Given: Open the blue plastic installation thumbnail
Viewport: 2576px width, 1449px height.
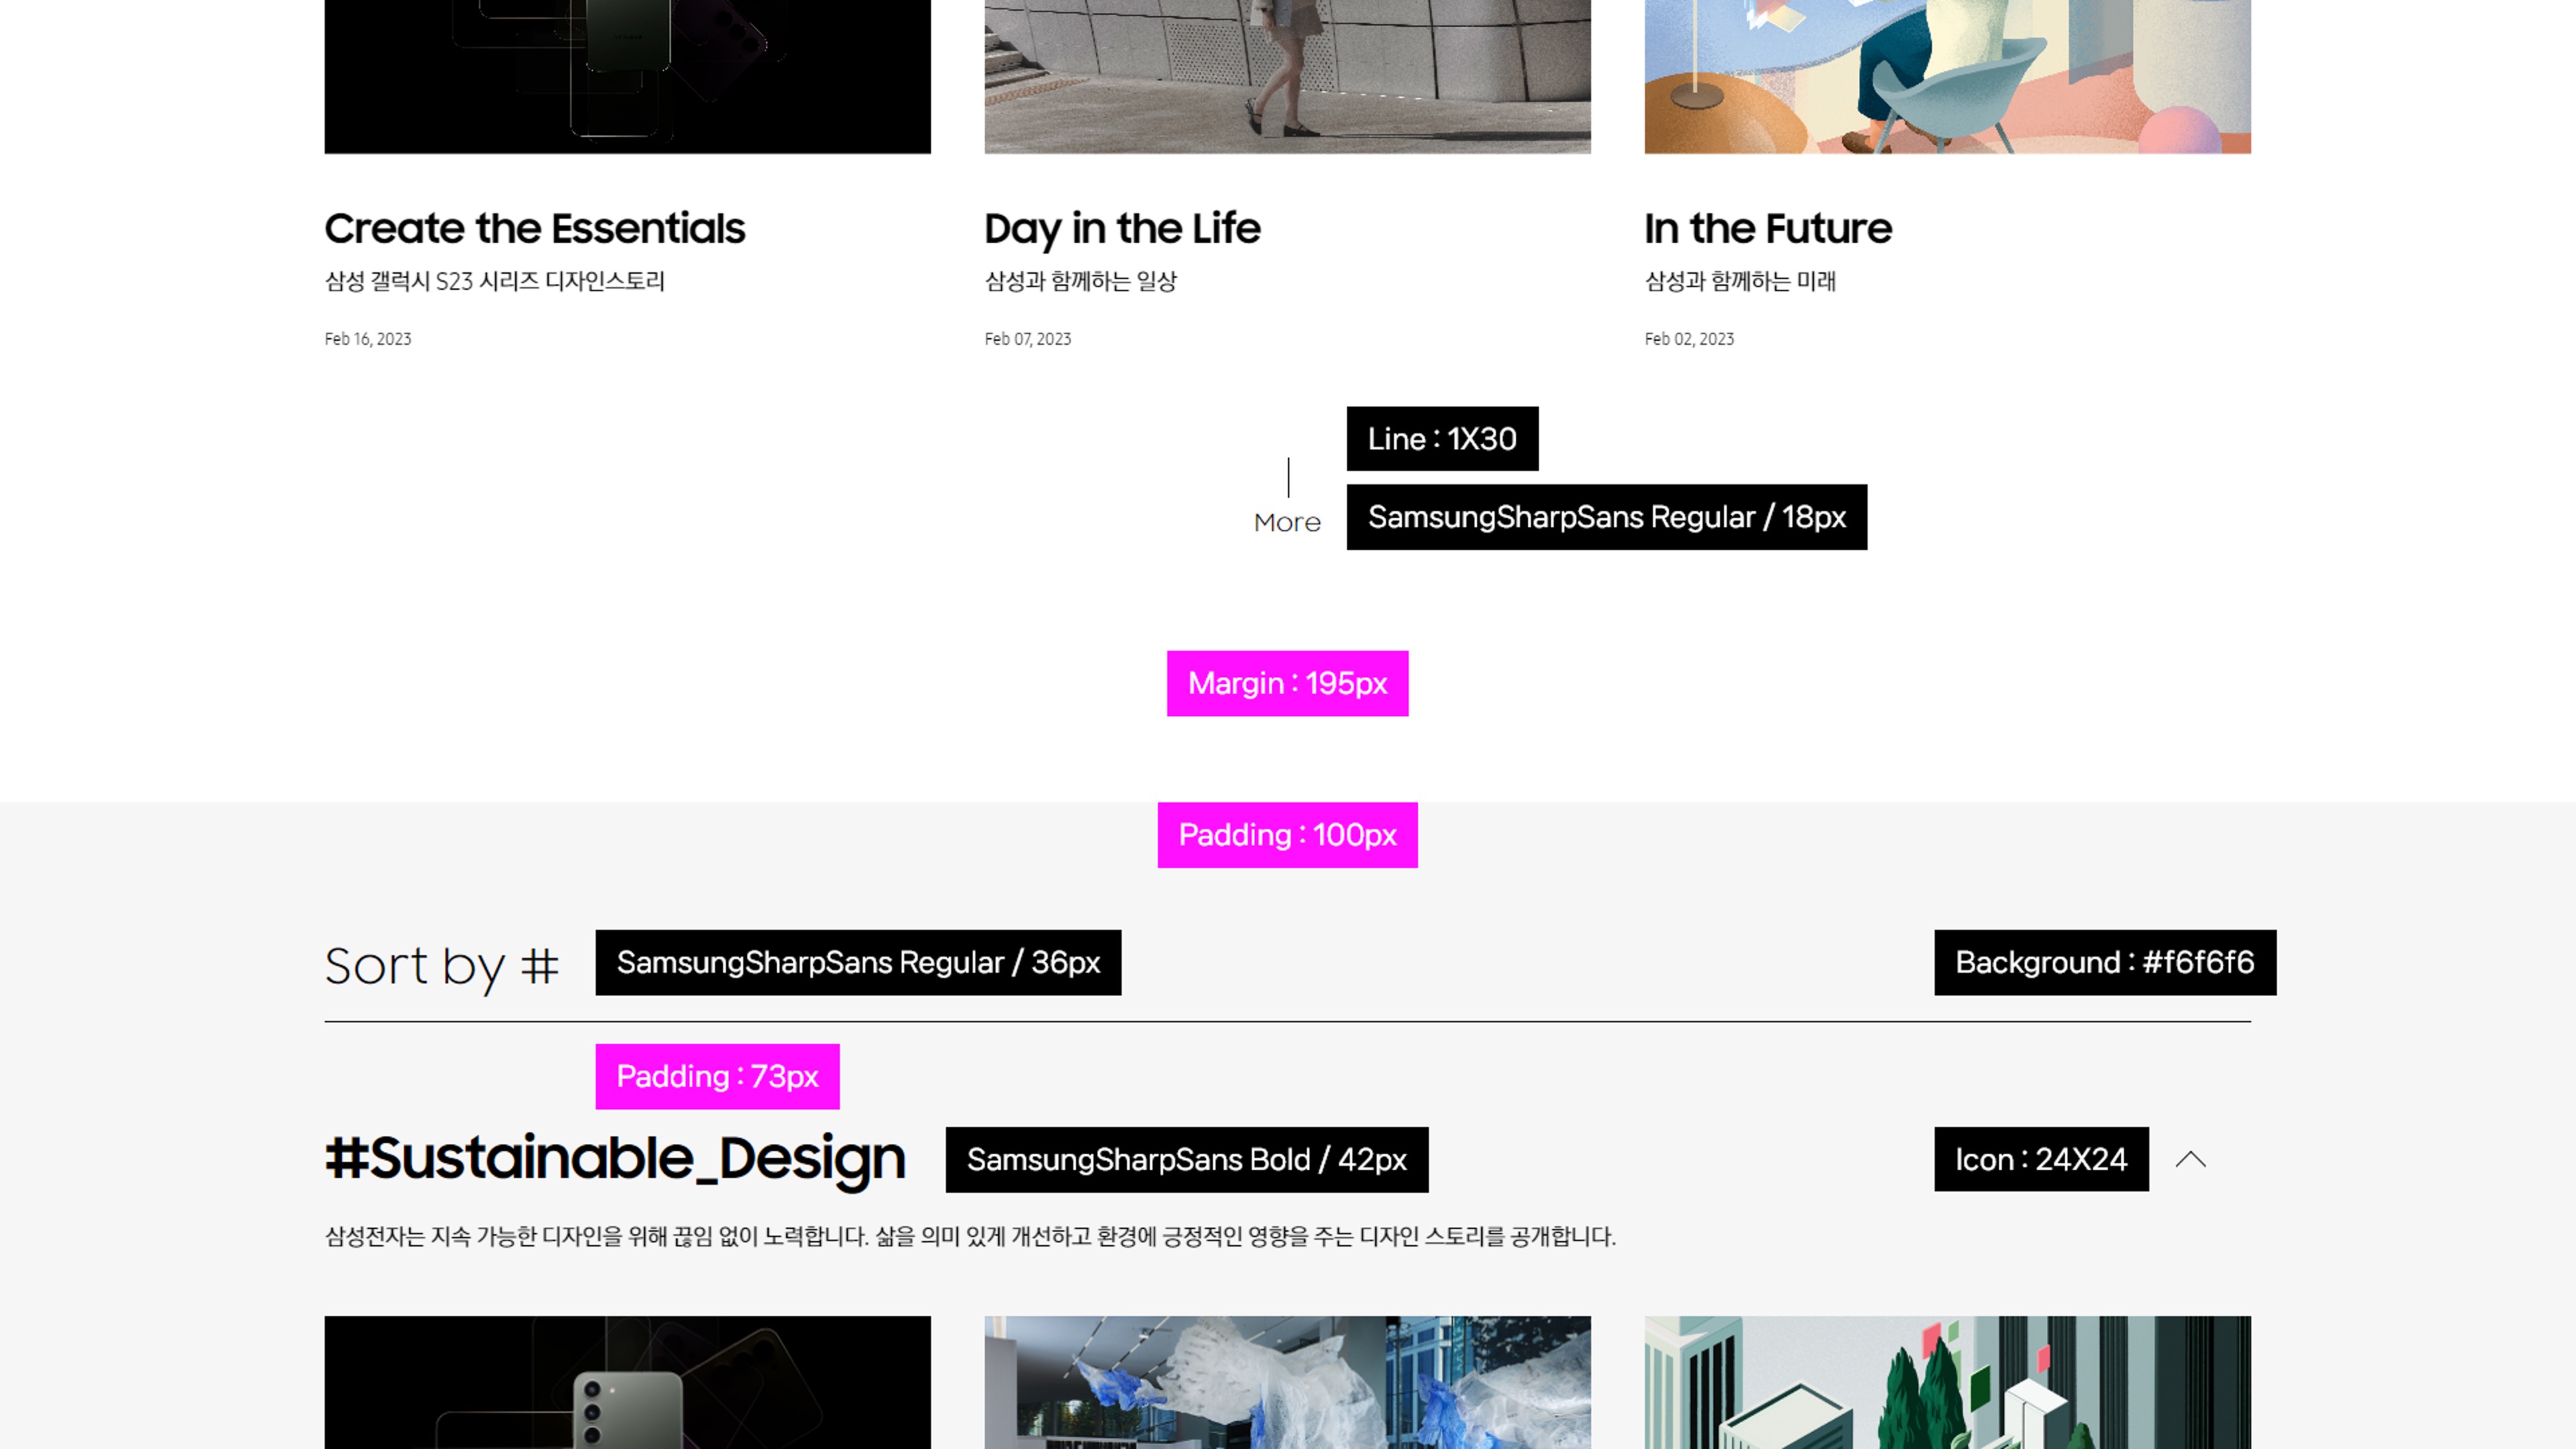Looking at the screenshot, I should click(1287, 1382).
